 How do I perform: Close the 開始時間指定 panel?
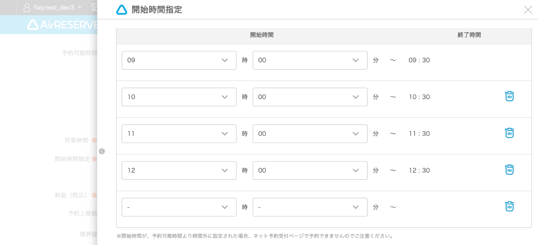click(528, 10)
